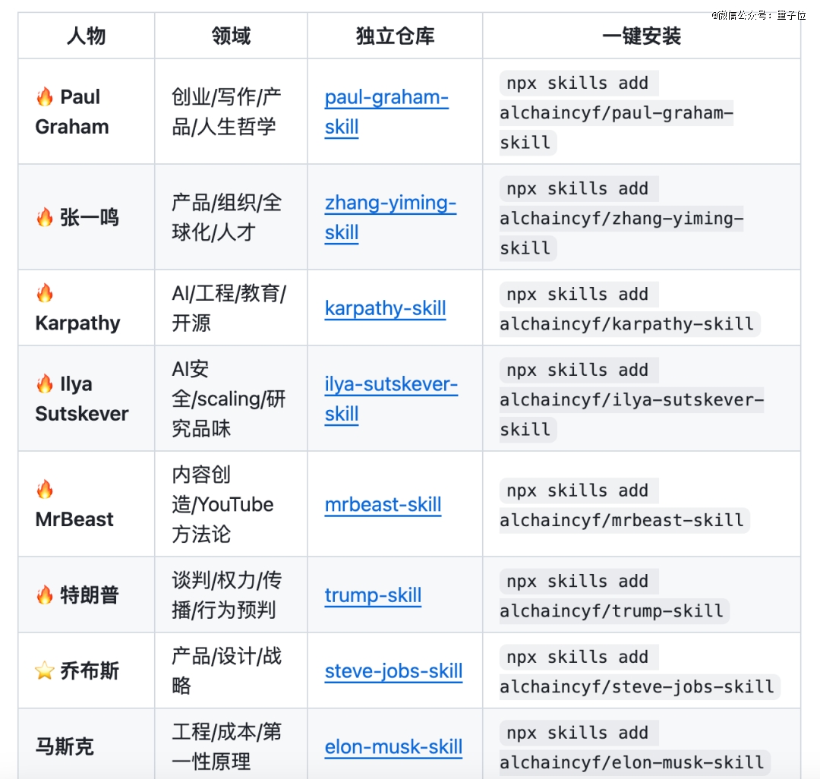Screen dimensions: 820x779
Task: Click the fire emoji above MrBeast
Action: tap(45, 490)
